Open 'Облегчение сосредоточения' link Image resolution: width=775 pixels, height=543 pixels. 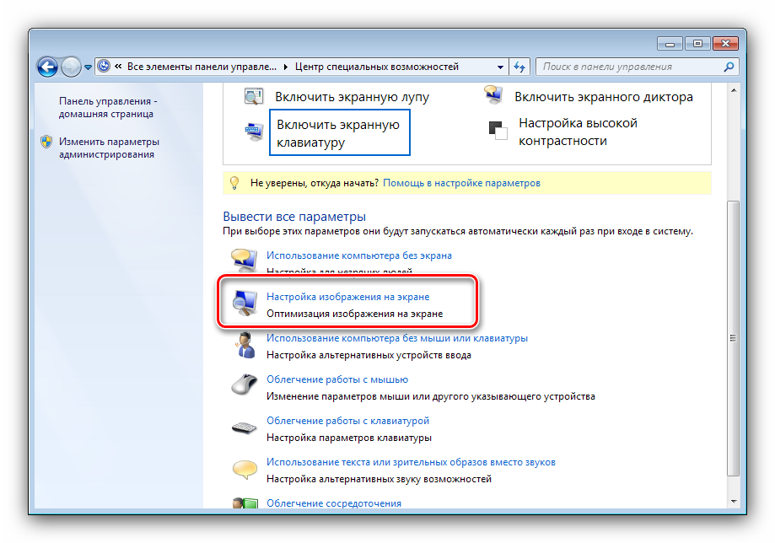click(x=334, y=503)
